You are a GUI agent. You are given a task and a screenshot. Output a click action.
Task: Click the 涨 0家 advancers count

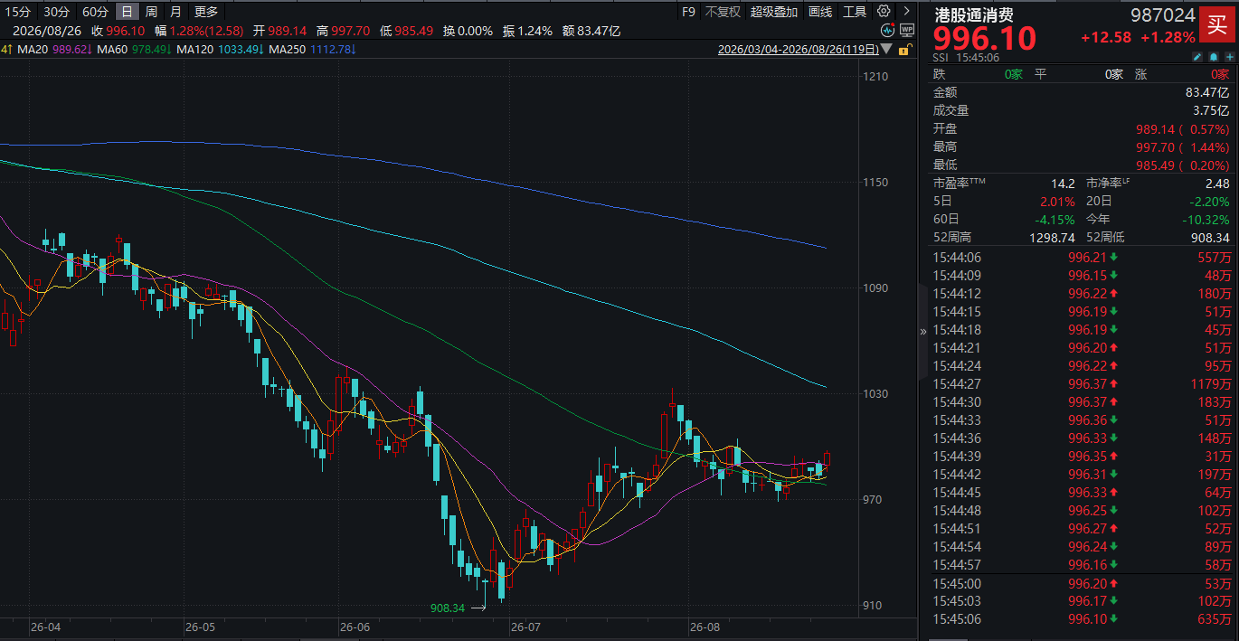click(x=1219, y=74)
